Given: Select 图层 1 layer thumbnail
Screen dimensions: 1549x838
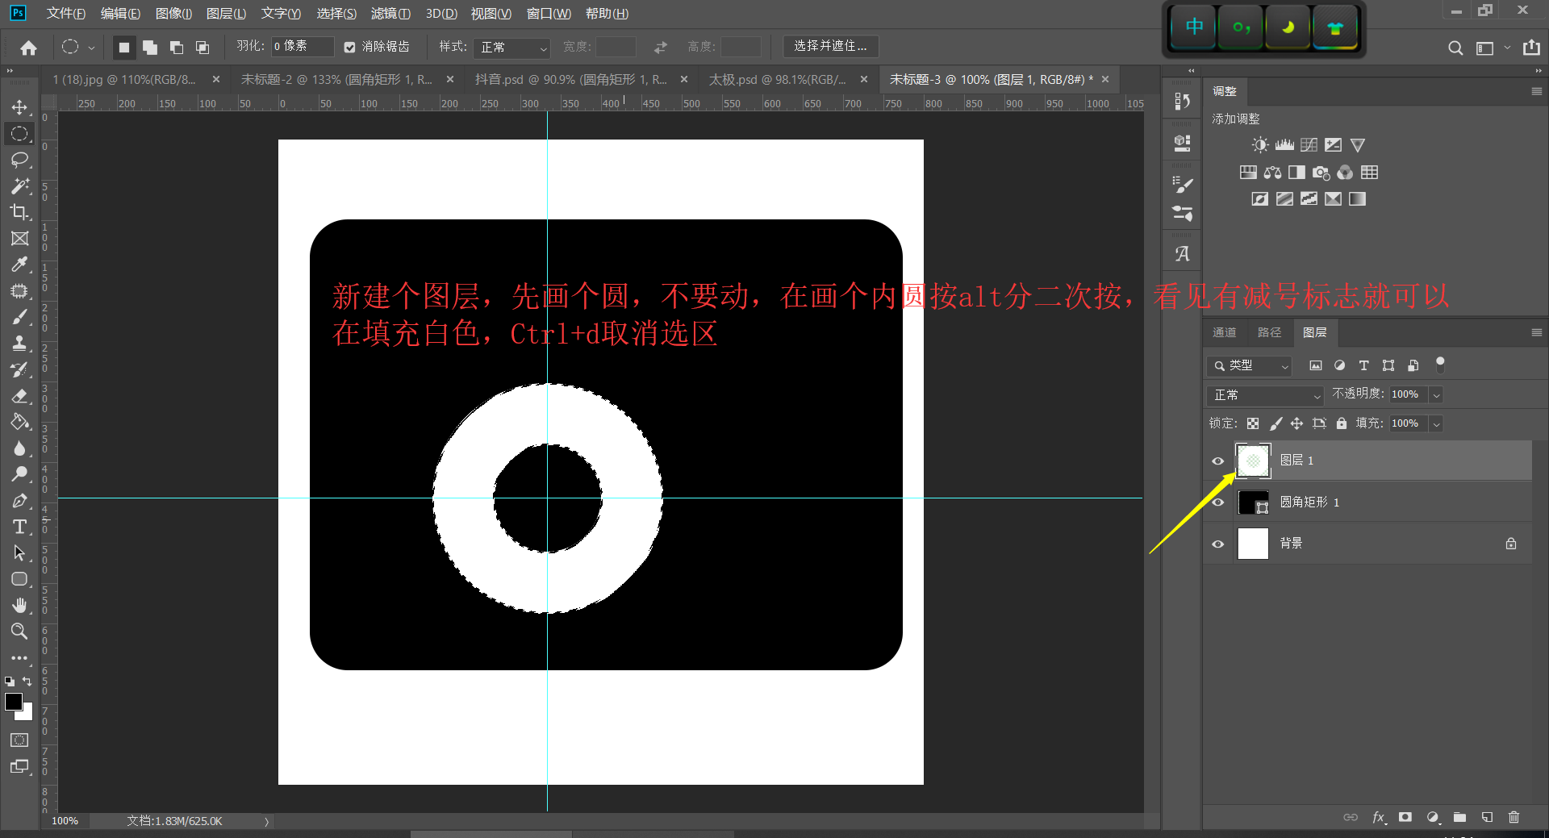Looking at the screenshot, I should click(x=1253, y=461).
